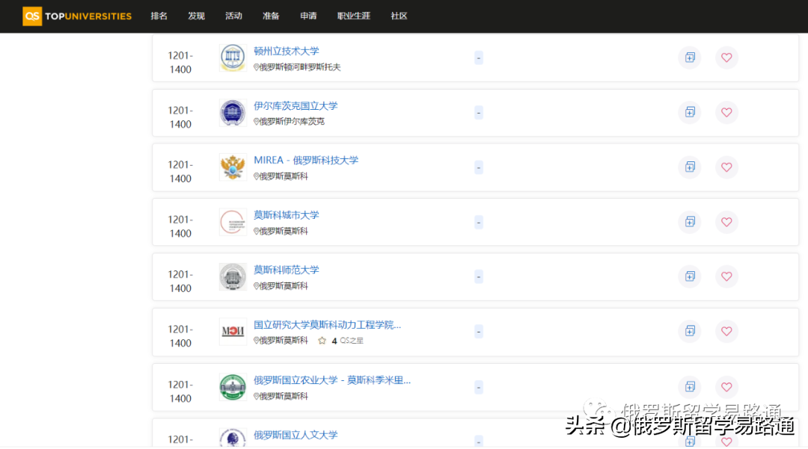This screenshot has width=808, height=449.
Task: Favorite 莫斯科师范大学 with heart icon
Action: (x=726, y=276)
